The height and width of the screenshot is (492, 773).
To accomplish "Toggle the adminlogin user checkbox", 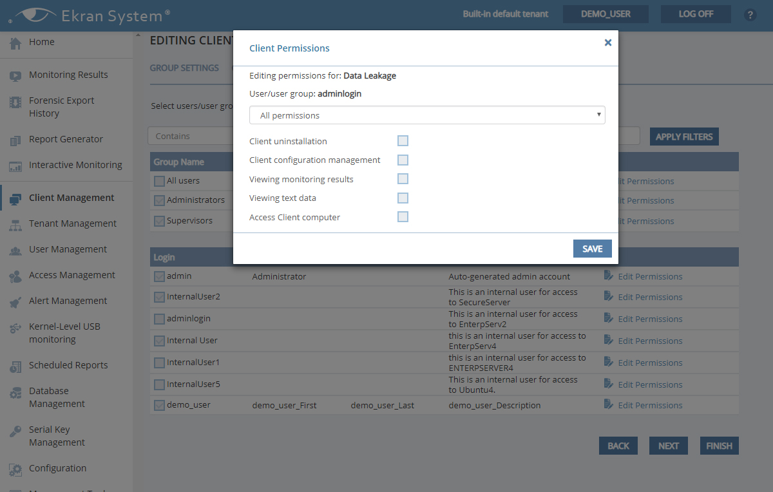I will pyautogui.click(x=159, y=319).
